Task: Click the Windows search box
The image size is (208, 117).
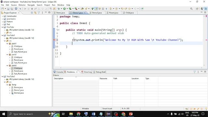Action: click(x=33, y=114)
